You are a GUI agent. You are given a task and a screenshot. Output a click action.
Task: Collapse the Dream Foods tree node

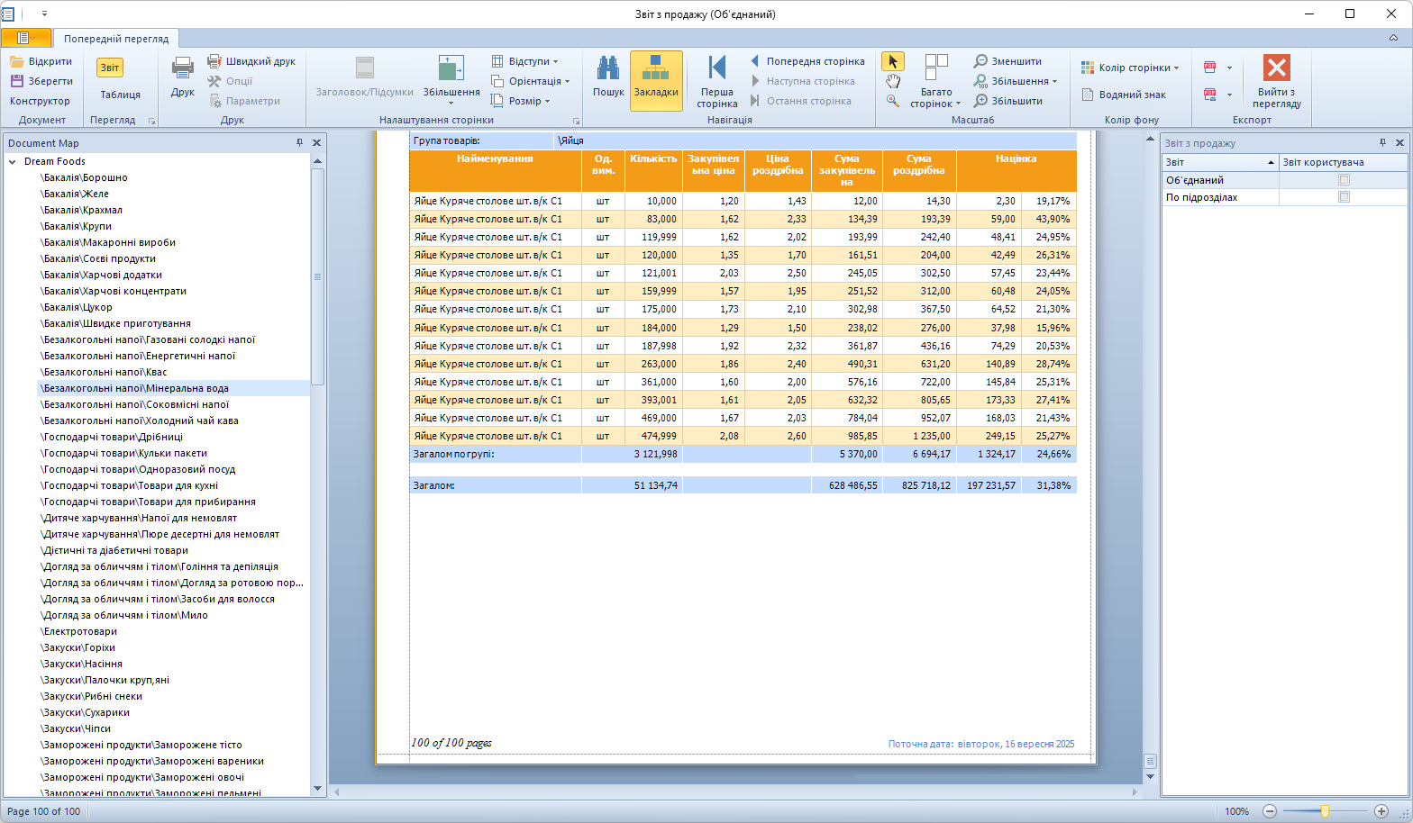pos(13,162)
